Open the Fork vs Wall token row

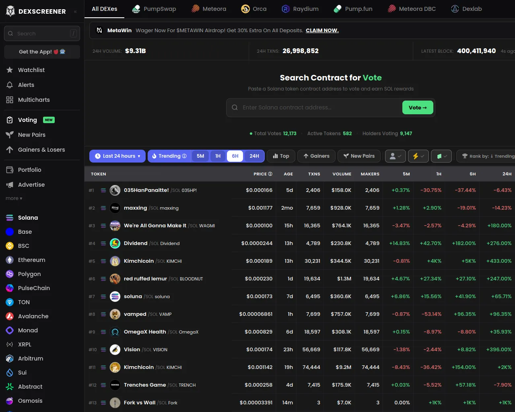[x=300, y=403]
